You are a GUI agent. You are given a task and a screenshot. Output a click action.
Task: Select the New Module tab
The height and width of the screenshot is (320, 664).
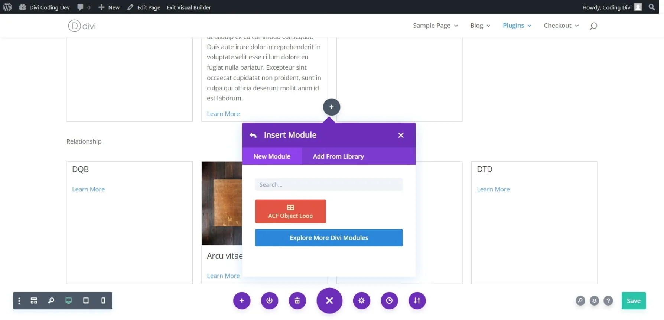point(271,156)
